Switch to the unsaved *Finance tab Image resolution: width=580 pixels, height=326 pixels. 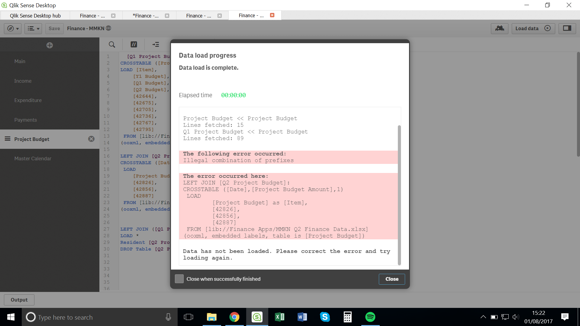tap(146, 16)
